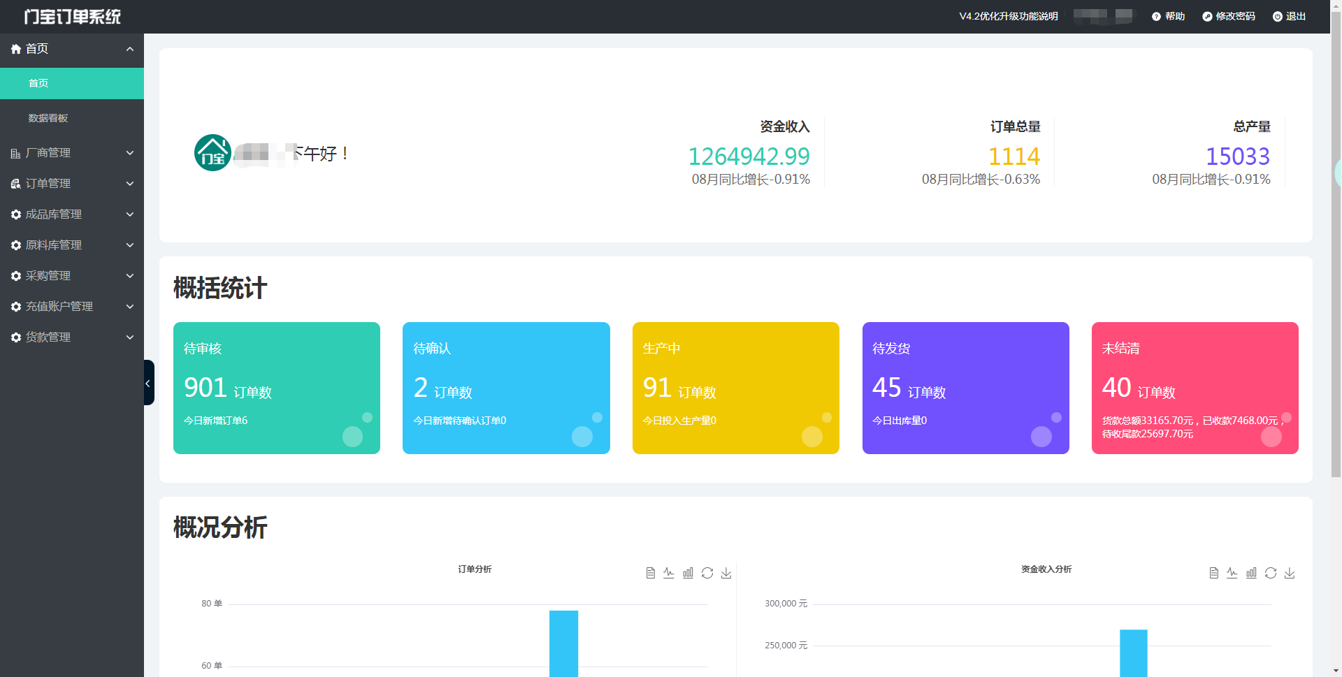This screenshot has width=1342, height=677.
Task: Switch 资金收入分析 chart to bar view
Action: (x=1251, y=573)
